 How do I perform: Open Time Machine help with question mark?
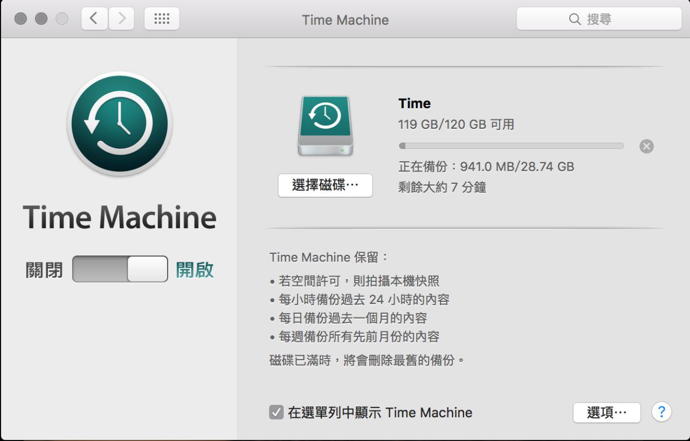click(661, 412)
